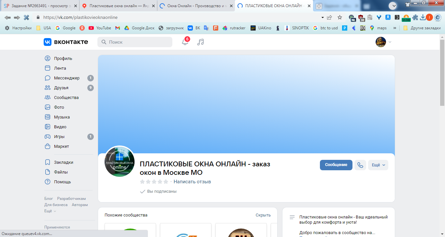Stop page loading with X button

coord(26,18)
